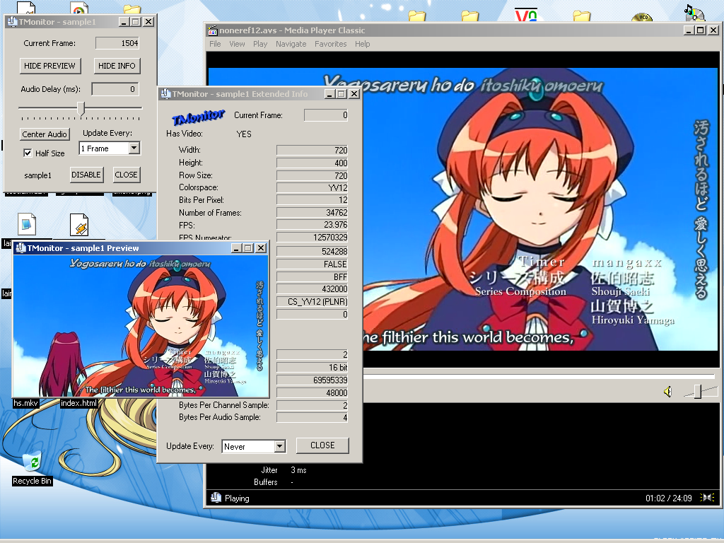
Task: Select the VCD disc desktop icon
Action: [642, 18]
